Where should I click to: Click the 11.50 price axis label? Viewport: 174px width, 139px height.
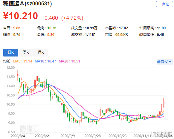[x=10, y=77]
